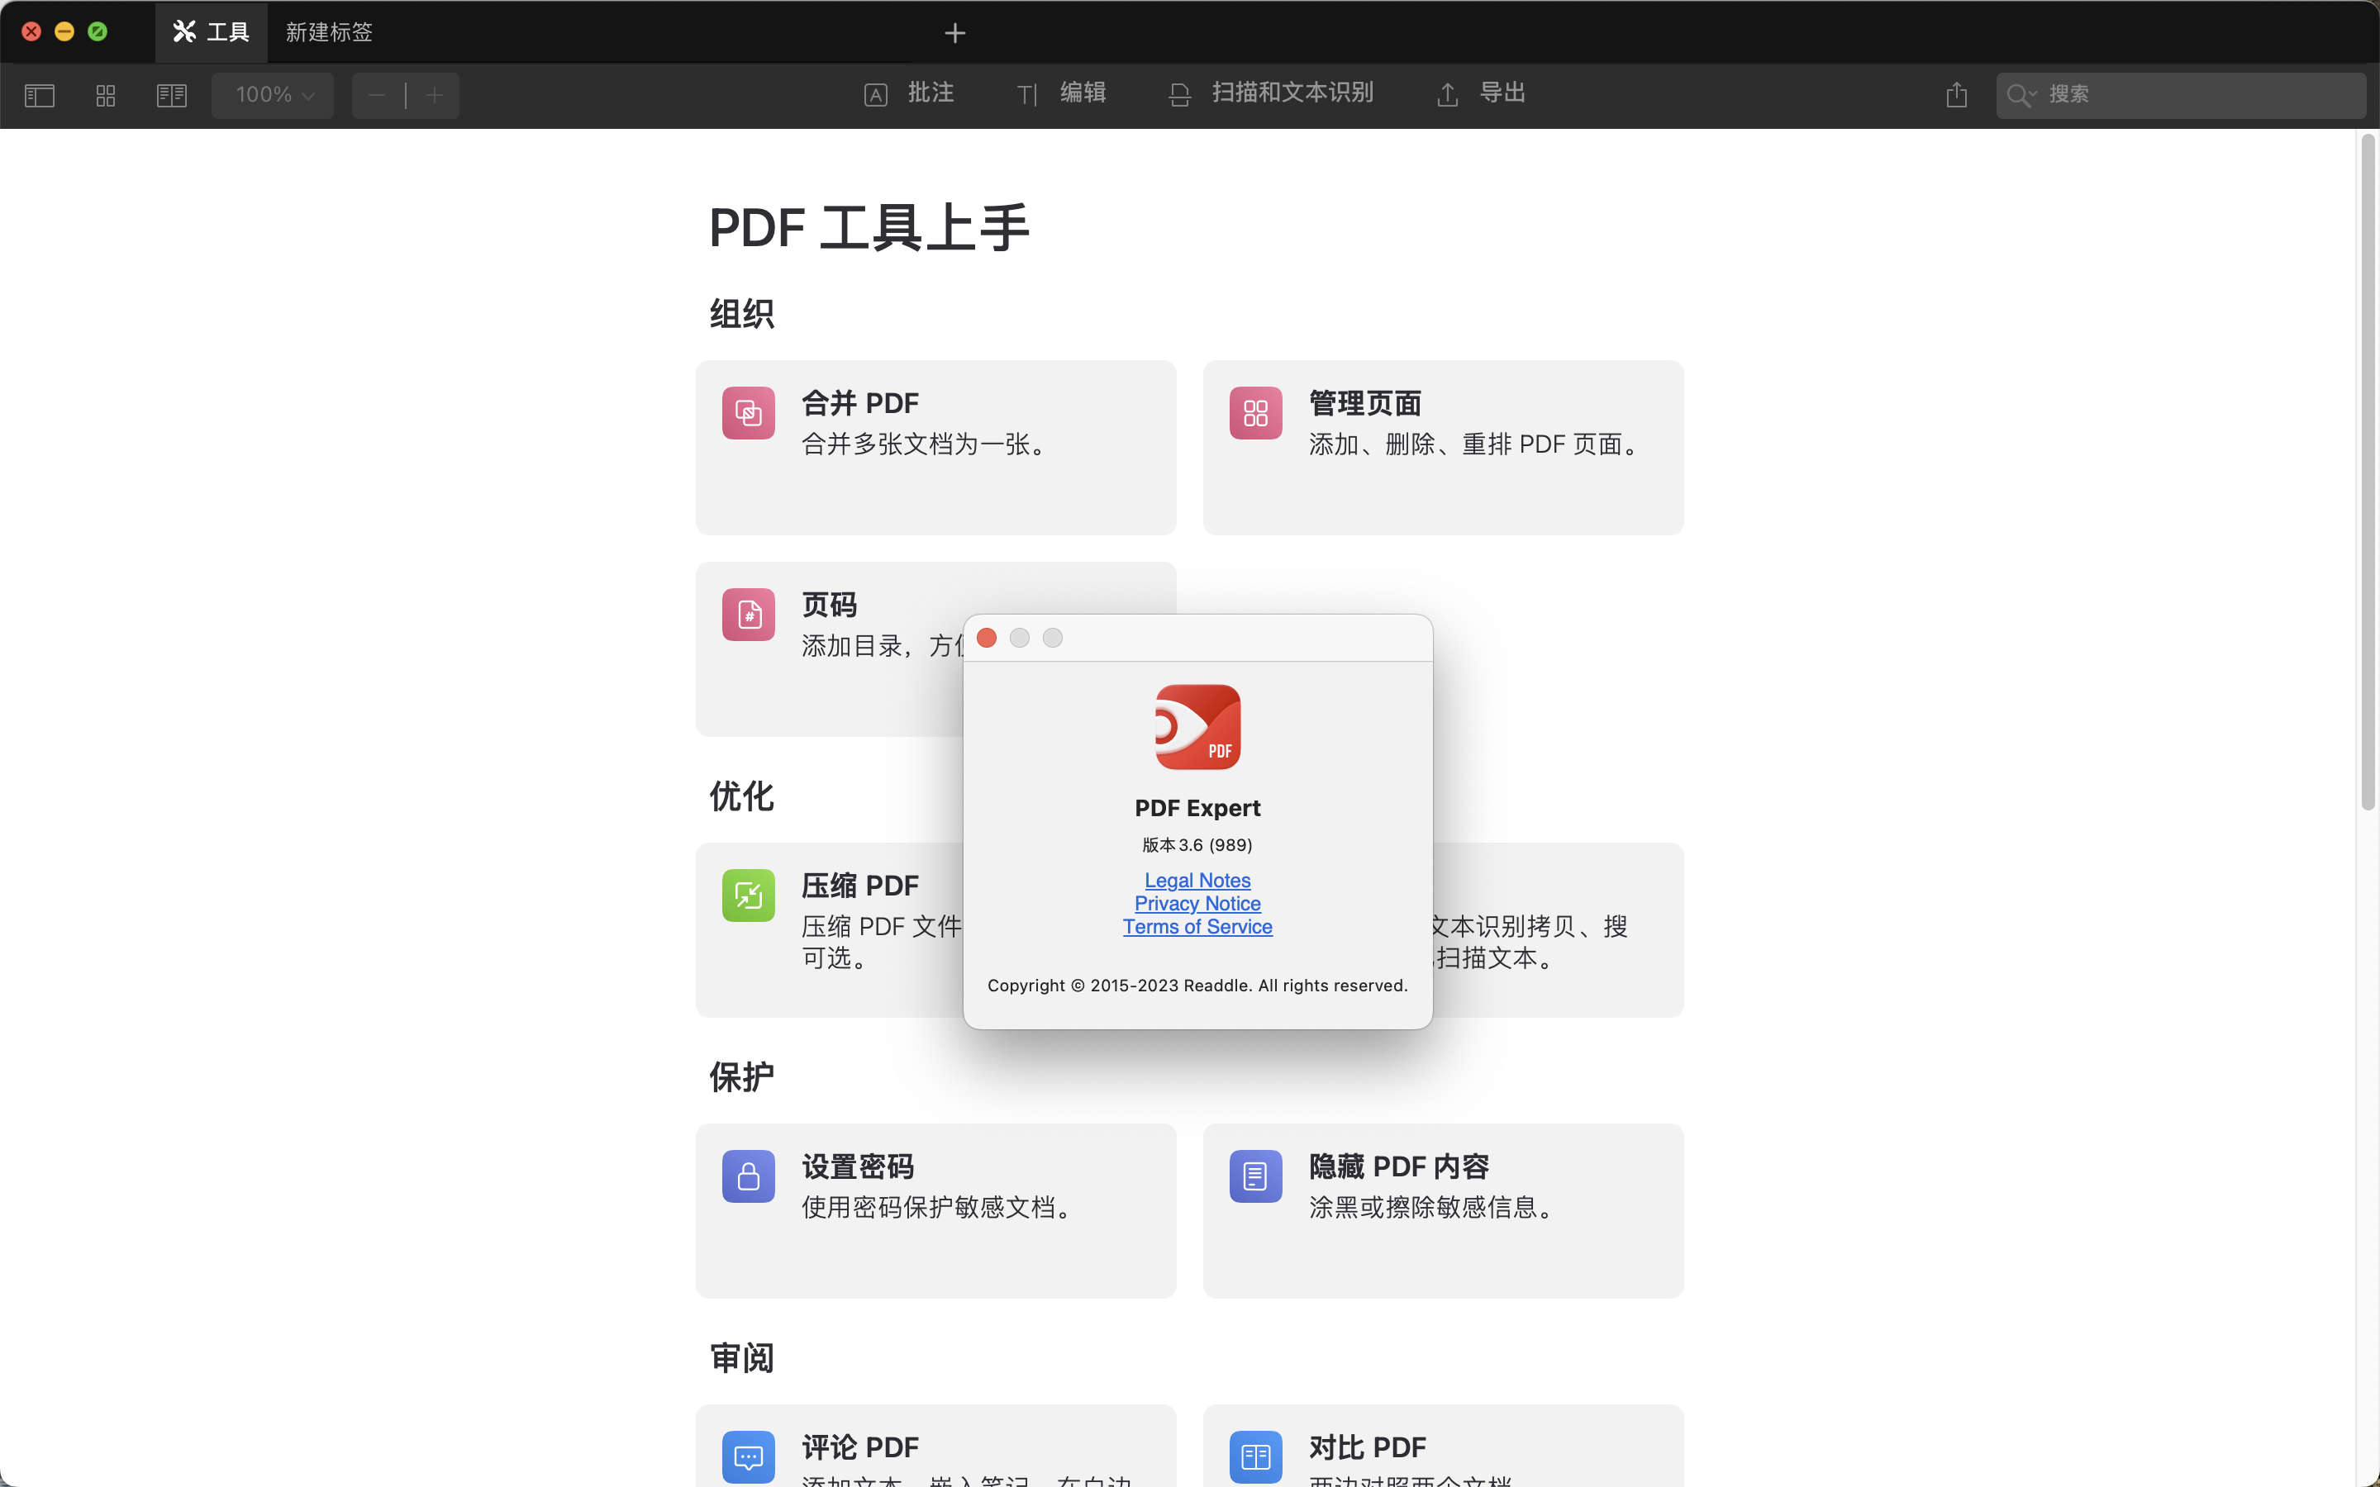Click the yellow minimize window button
The width and height of the screenshot is (2380, 1487).
pos(64,31)
